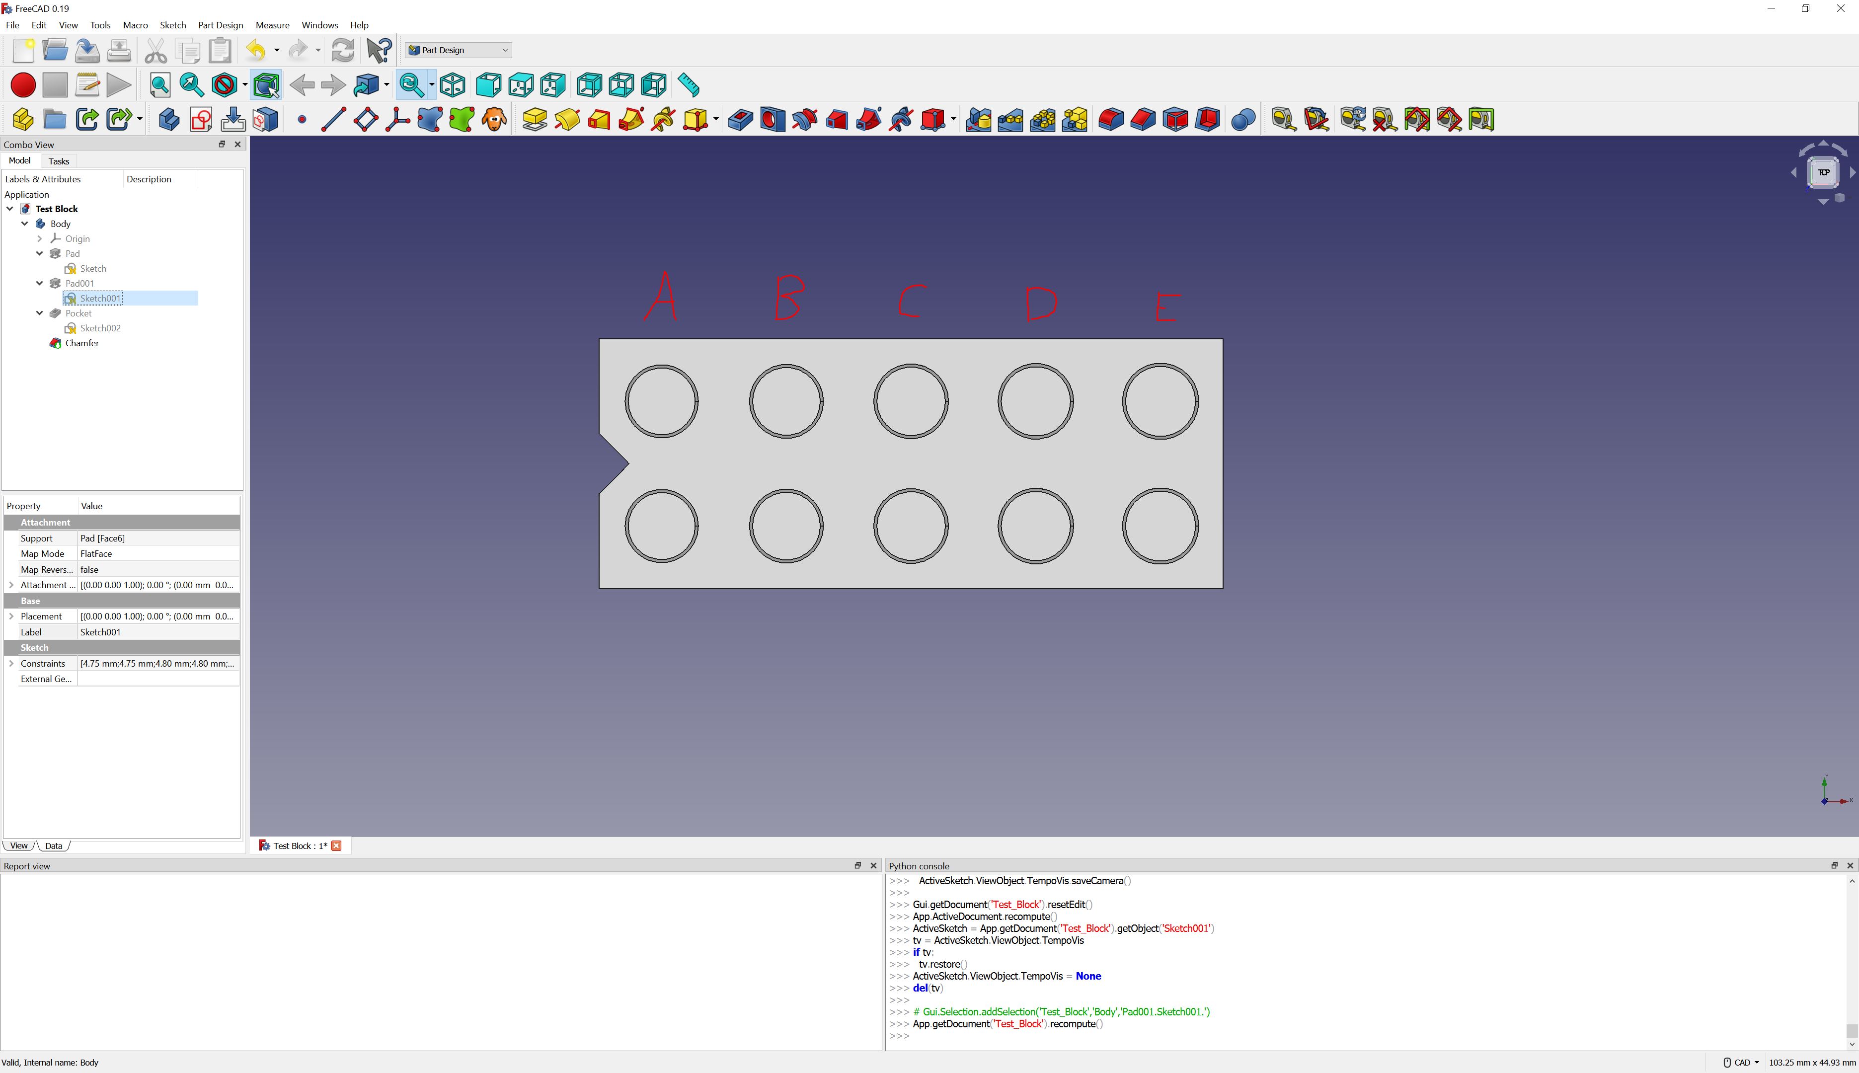1859x1073 pixels.
Task: Click the Pad tool icon
Action: [x=535, y=119]
